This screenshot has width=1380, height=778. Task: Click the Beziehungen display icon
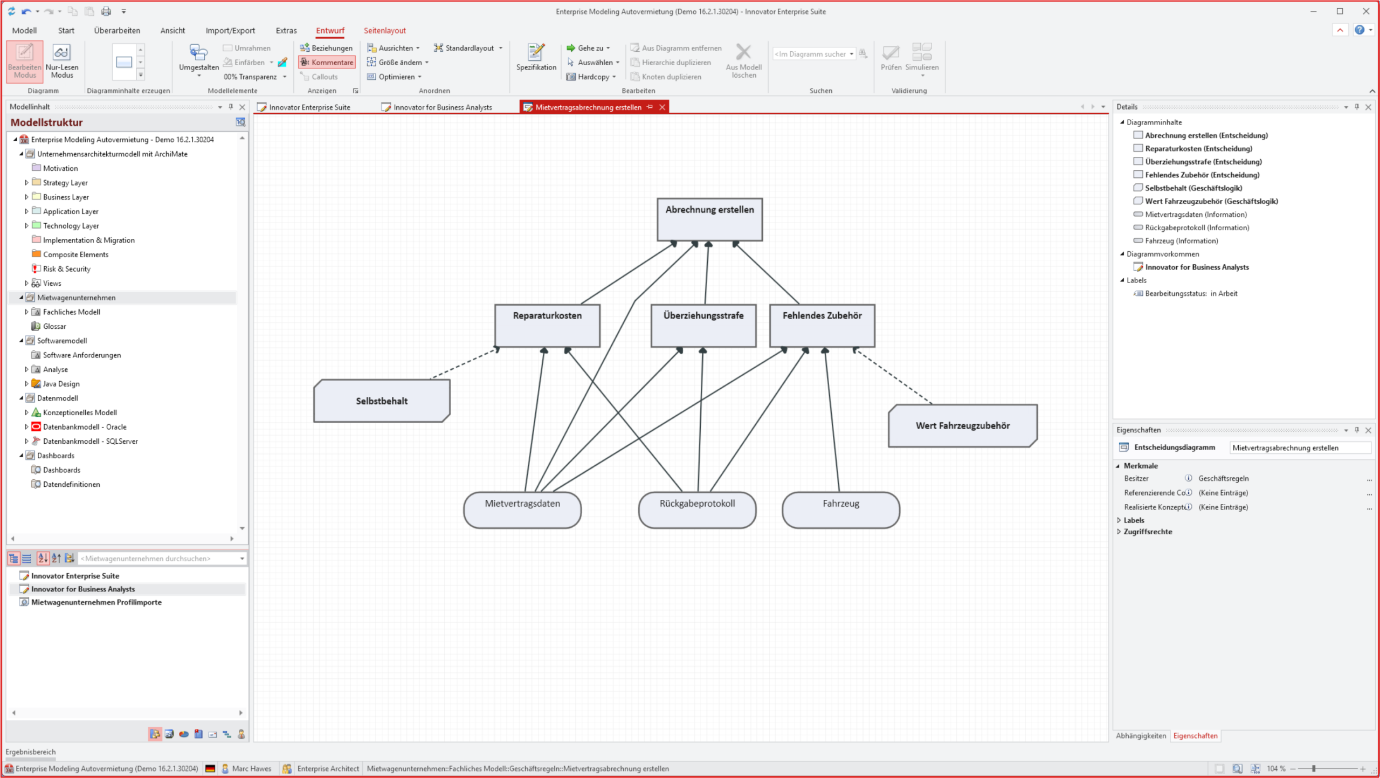pyautogui.click(x=305, y=48)
